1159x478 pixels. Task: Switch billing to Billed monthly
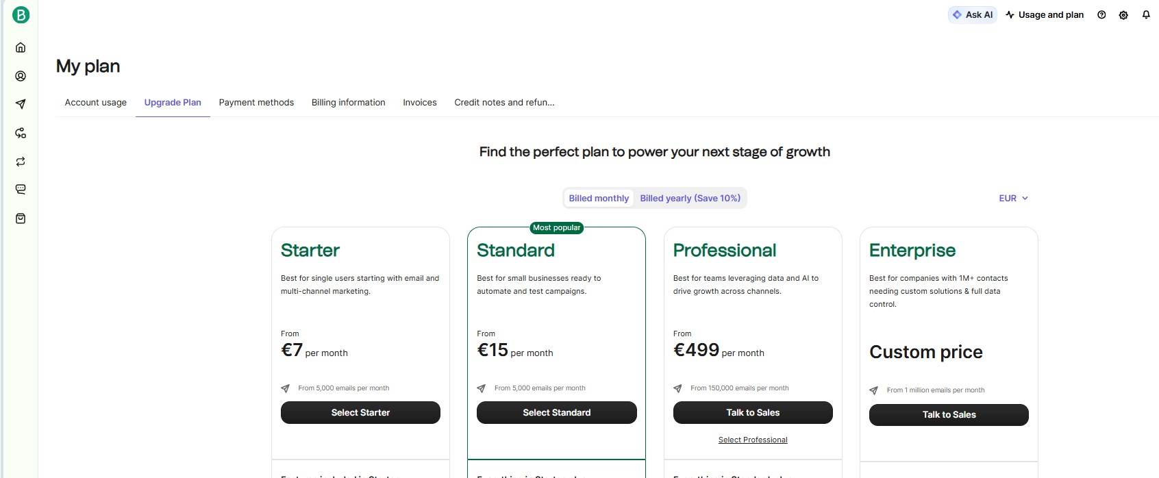[599, 198]
